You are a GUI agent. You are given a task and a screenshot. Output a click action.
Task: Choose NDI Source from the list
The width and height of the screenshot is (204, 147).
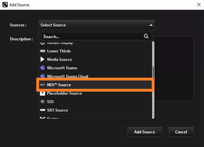[x=95, y=85]
